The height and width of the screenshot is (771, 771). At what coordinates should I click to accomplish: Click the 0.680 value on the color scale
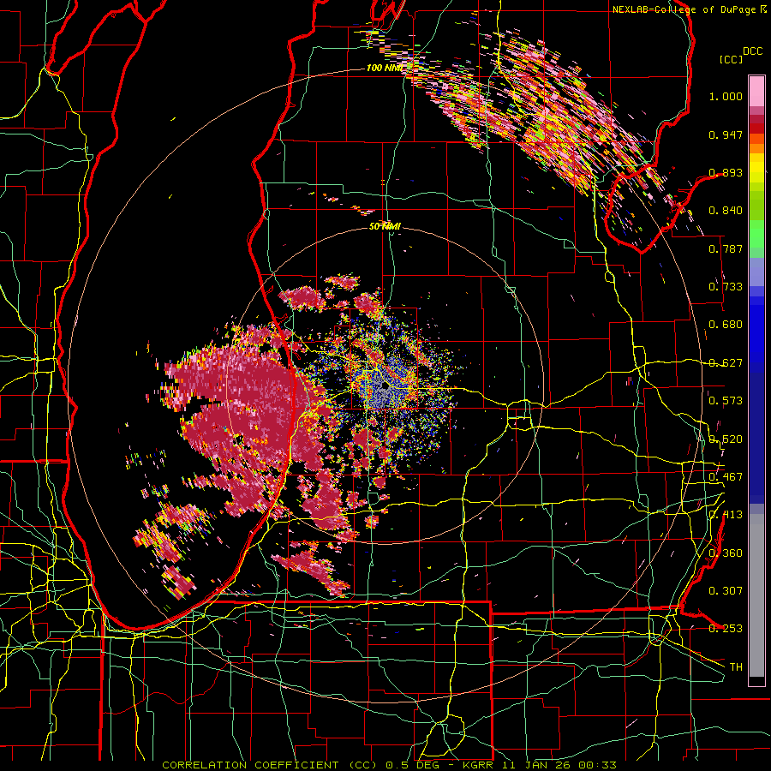pyautogui.click(x=726, y=325)
